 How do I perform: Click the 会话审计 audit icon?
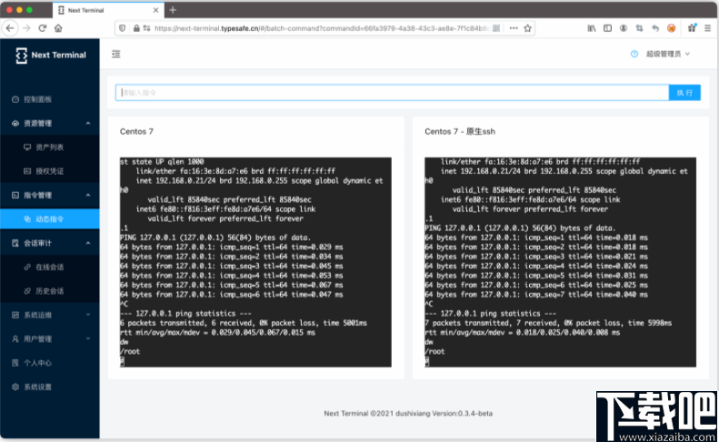tap(15, 243)
